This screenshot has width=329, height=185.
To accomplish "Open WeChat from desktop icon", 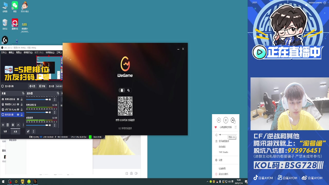I will pos(15,7).
